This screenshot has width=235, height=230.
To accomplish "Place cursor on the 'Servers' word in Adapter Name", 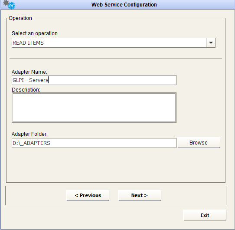I will (x=38, y=80).
